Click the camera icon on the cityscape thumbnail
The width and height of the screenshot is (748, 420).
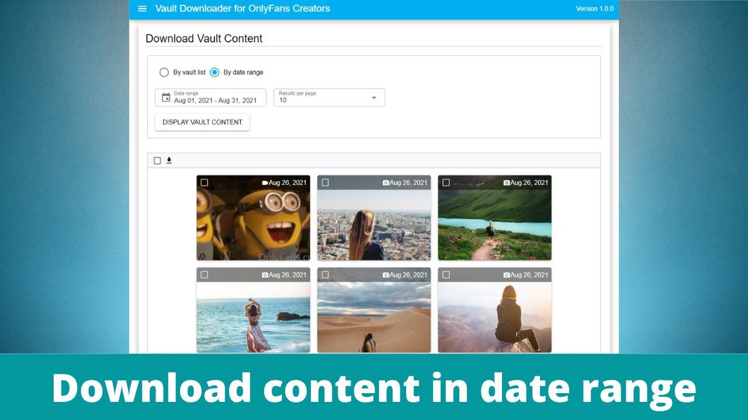[x=383, y=182]
